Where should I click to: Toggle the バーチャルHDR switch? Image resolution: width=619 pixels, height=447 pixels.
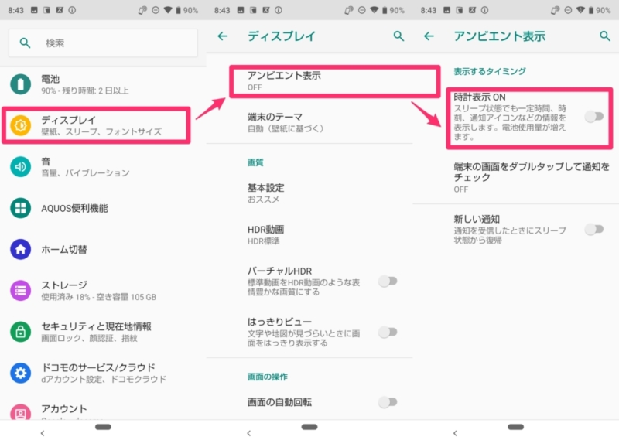click(x=388, y=281)
